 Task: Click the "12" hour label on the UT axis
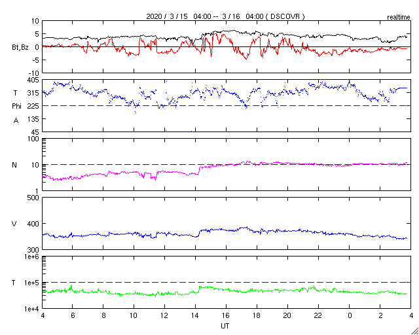pos(164,315)
